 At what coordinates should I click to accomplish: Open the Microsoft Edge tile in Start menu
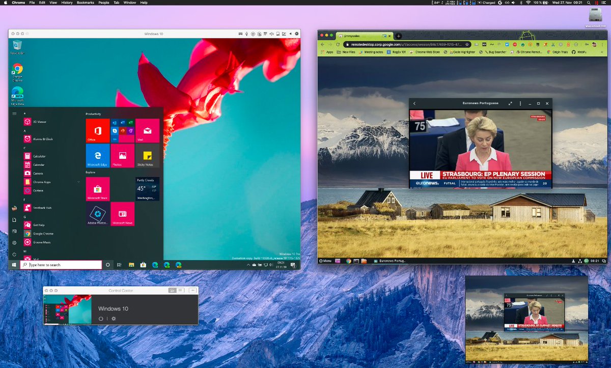coord(97,156)
